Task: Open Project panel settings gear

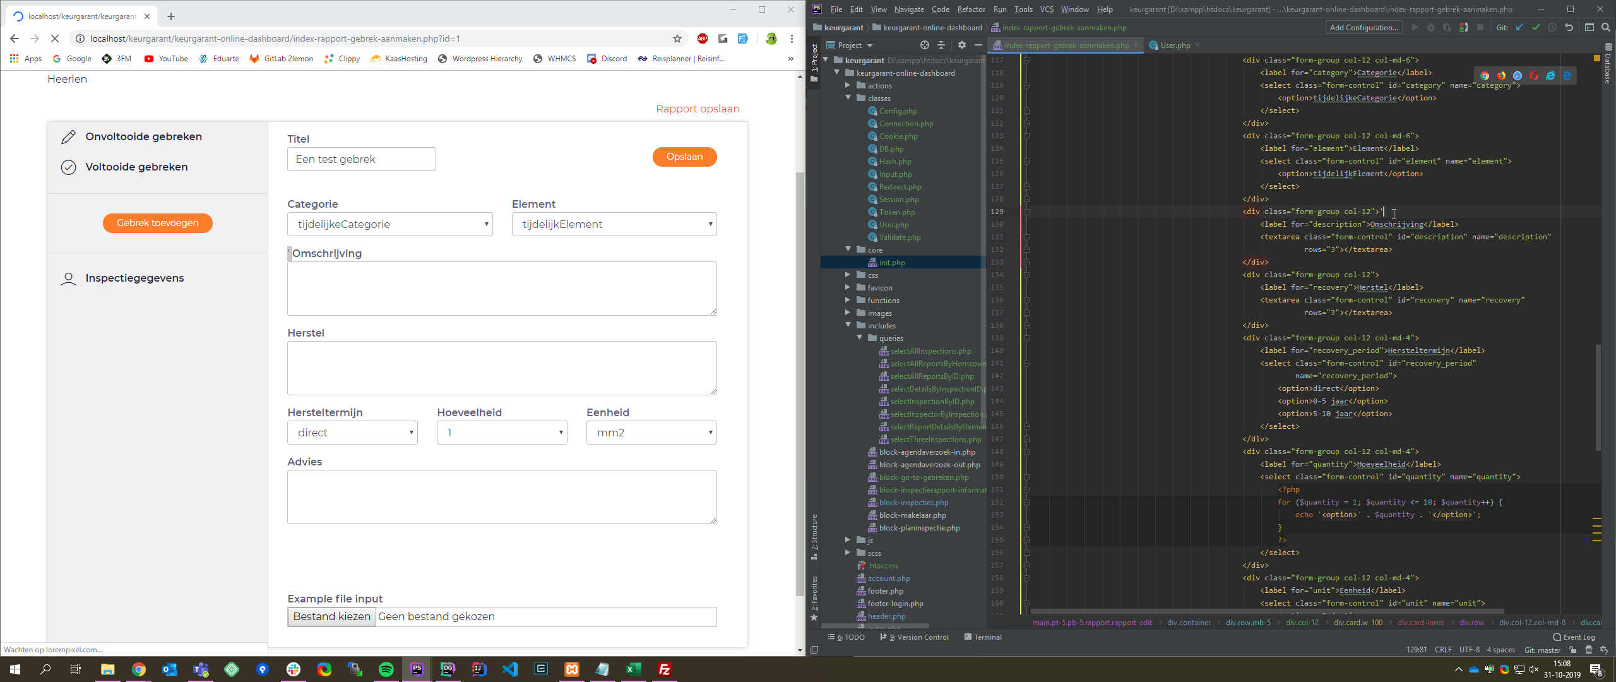Action: pyautogui.click(x=961, y=45)
